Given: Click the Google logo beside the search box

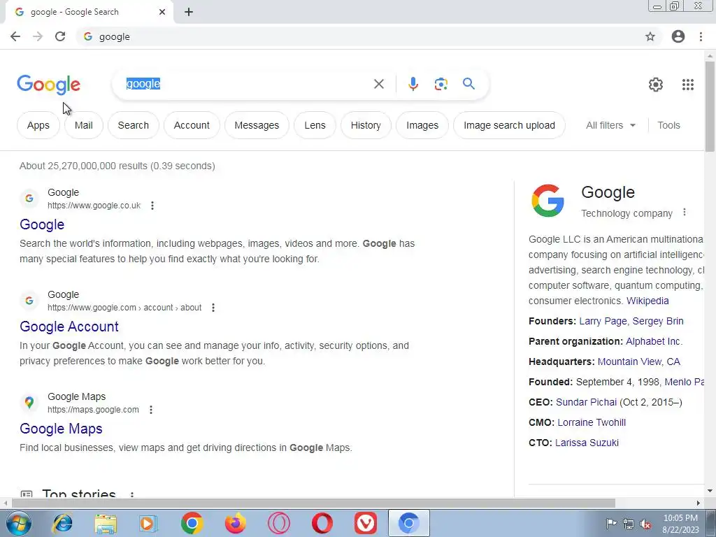Looking at the screenshot, I should click(49, 85).
